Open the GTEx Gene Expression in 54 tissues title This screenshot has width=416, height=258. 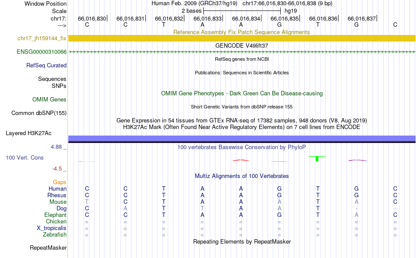pyautogui.click(x=241, y=121)
